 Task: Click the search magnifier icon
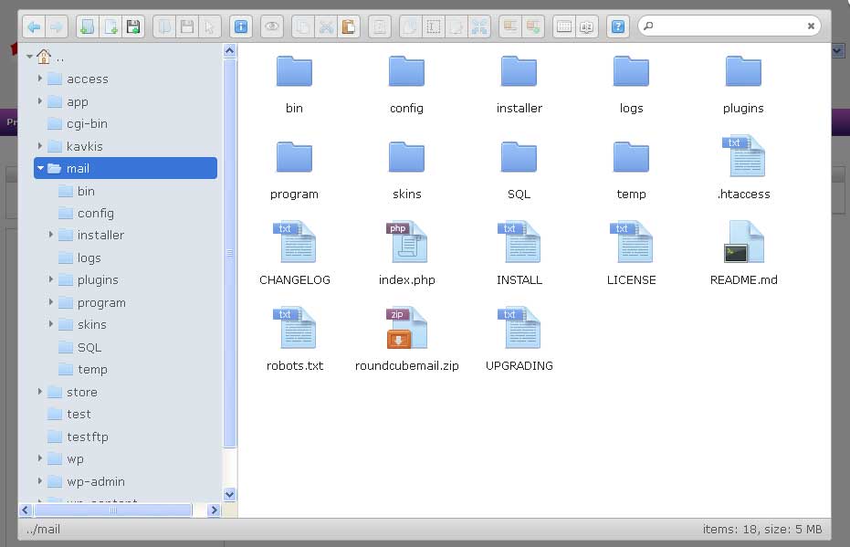(648, 26)
